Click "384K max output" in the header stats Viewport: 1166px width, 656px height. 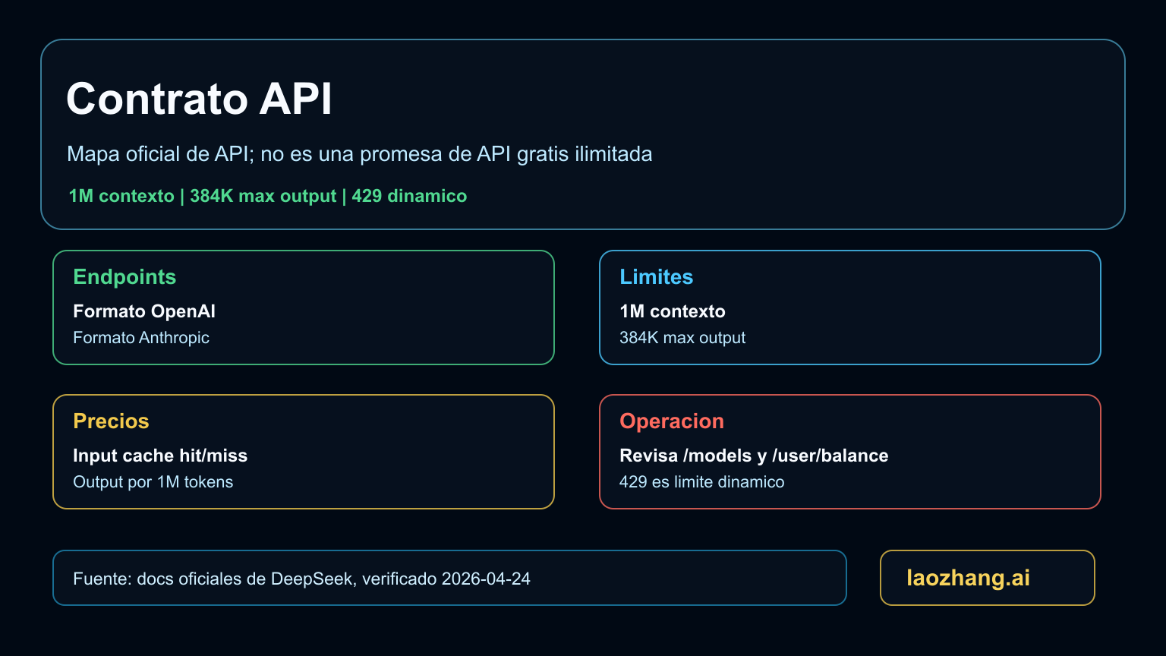coord(263,195)
